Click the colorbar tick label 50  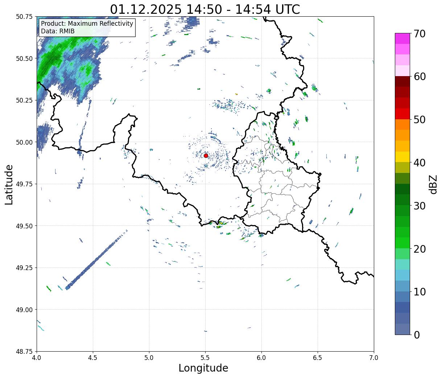click(419, 120)
